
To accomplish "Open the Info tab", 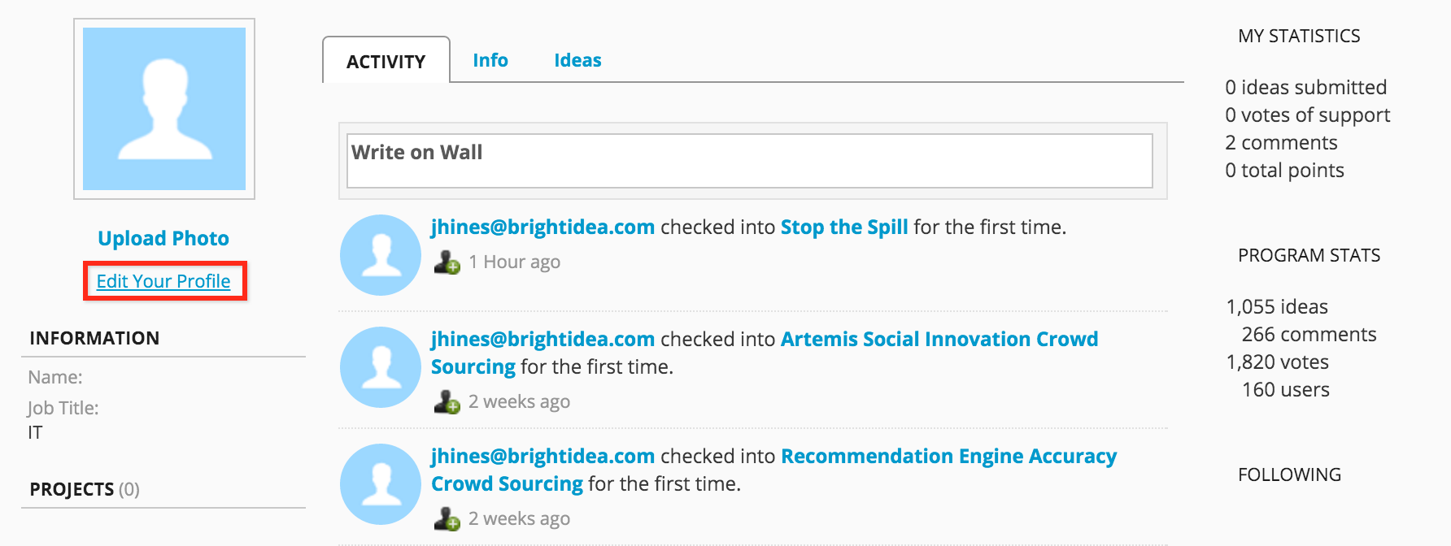I will point(490,60).
